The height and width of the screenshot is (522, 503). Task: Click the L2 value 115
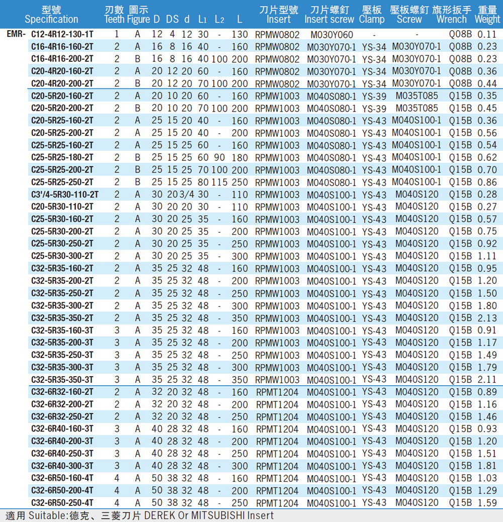pyautogui.click(x=219, y=182)
